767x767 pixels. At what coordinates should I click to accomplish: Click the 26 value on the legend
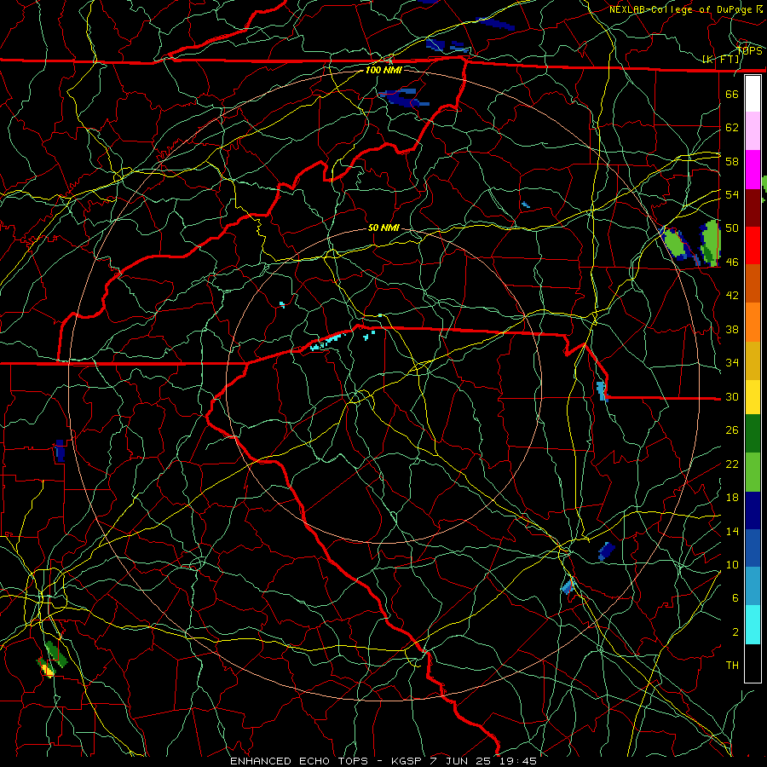[732, 430]
